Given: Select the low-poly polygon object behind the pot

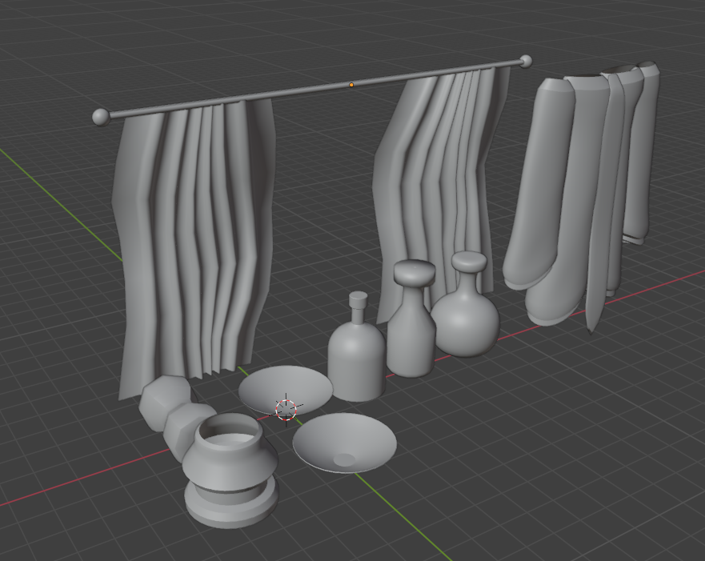Looking at the screenshot, I should (185, 429).
